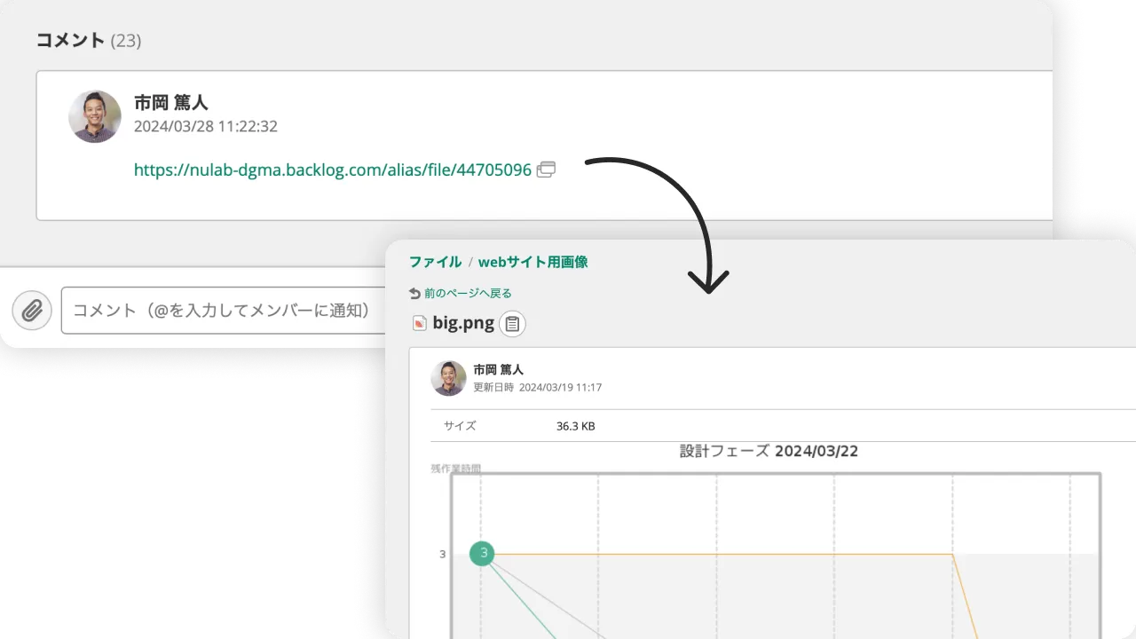Click the paperclip attach file icon
Screen dimensions: 1136x639
pyautogui.click(x=32, y=311)
